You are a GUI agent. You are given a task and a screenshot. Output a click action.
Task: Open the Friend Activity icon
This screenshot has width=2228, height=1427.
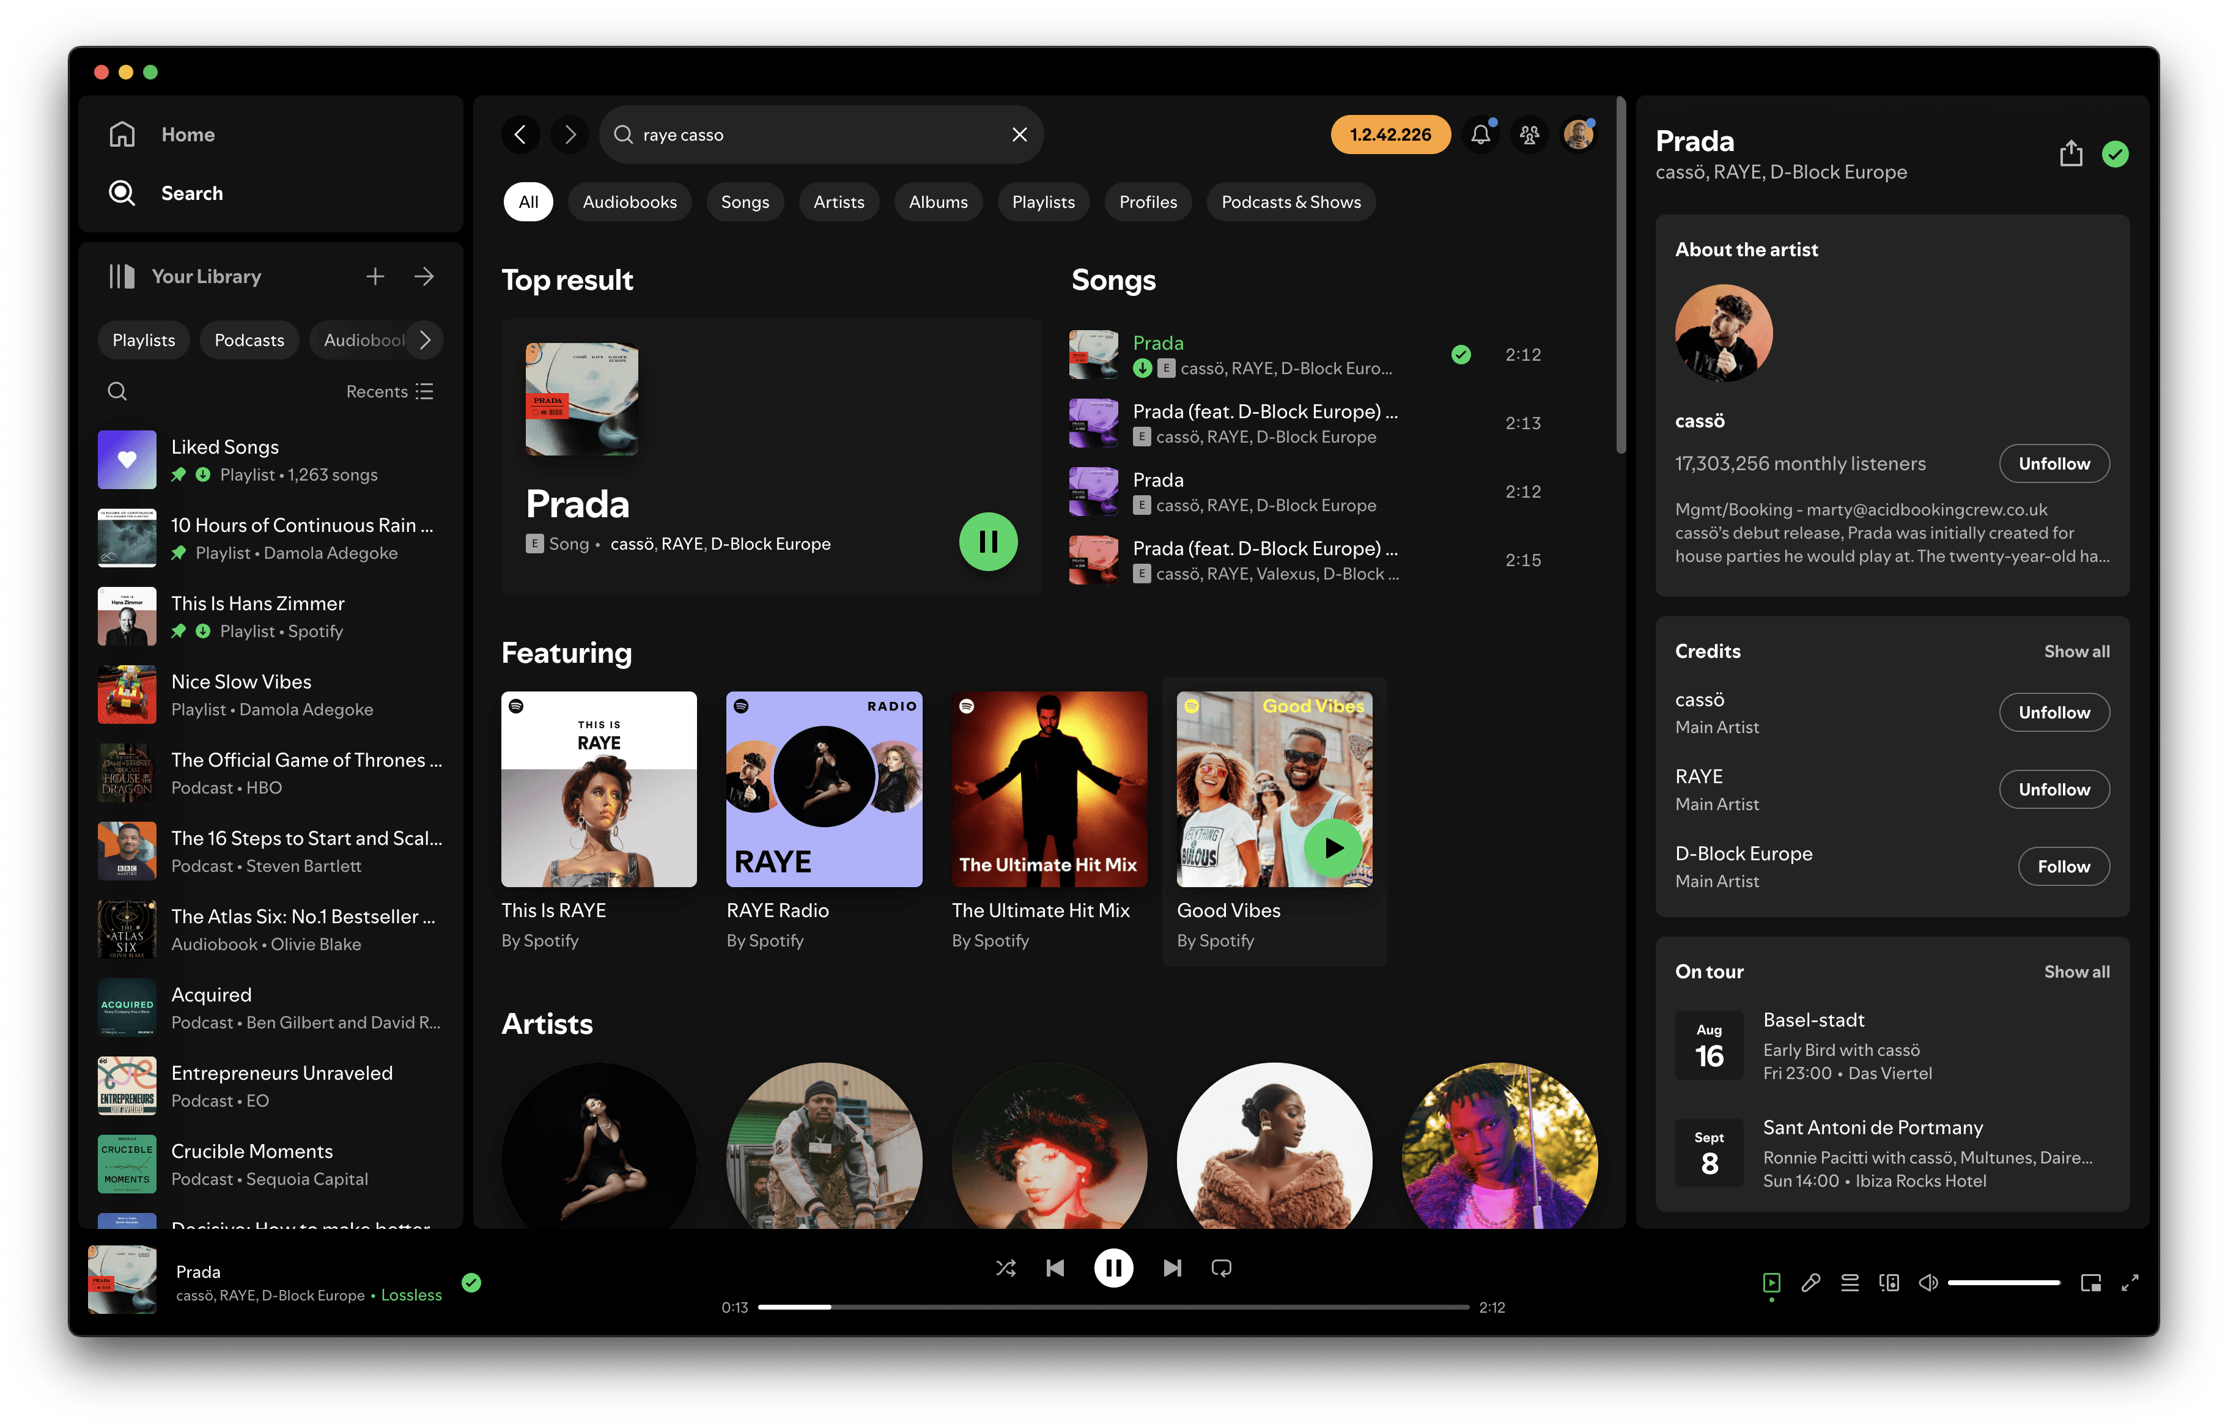coord(1530,135)
